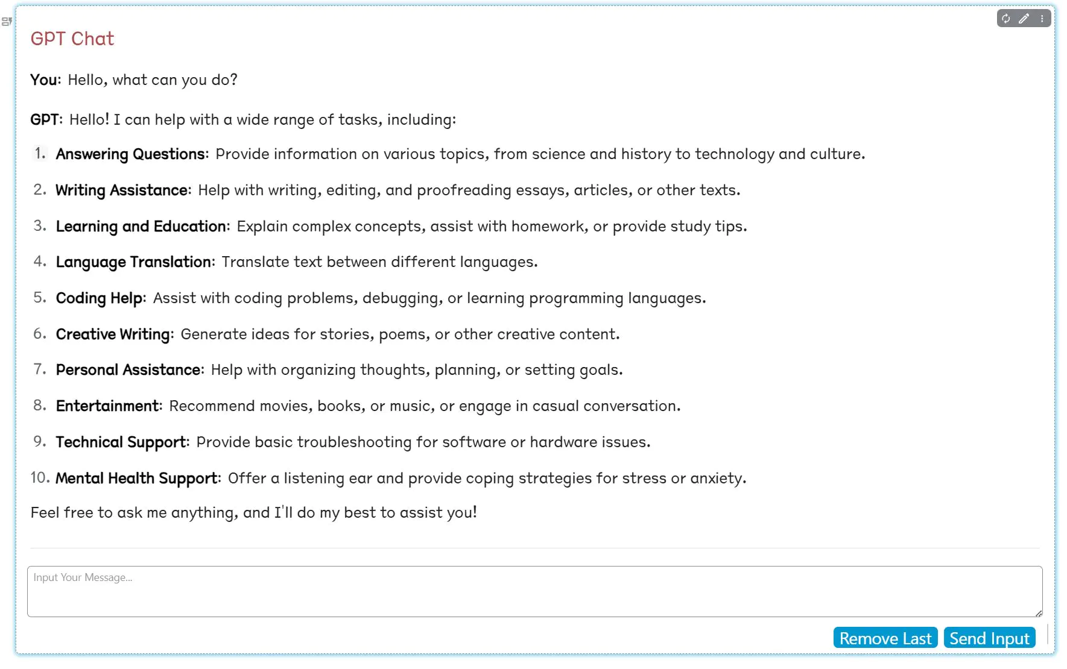
Task: Click the bold "Writing Assistance" label
Action: point(122,190)
